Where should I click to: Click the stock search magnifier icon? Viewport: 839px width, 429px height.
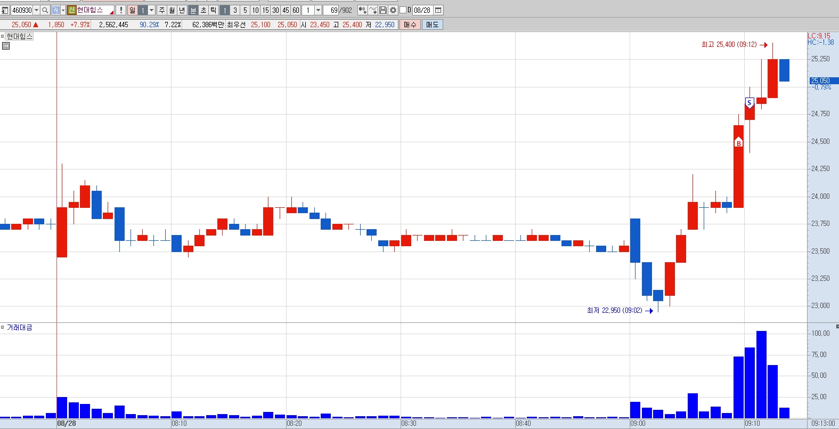point(45,10)
